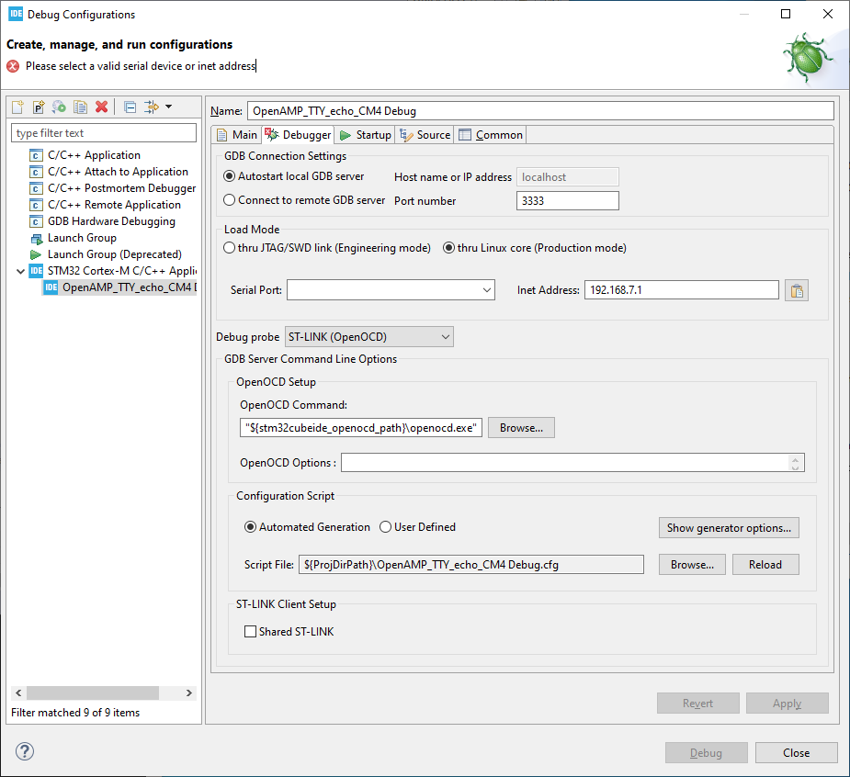Click the paste icon beside Inet Address
The height and width of the screenshot is (777, 850).
coord(797,290)
